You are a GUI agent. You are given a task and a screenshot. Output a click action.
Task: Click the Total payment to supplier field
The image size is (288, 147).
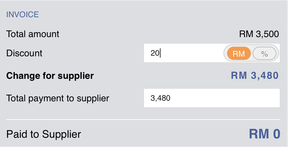pyautogui.click(x=212, y=98)
